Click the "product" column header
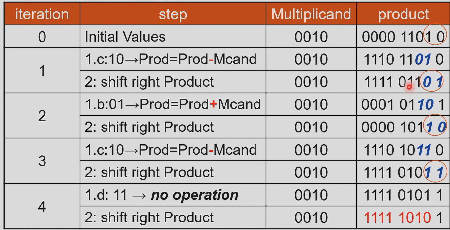 403,14
